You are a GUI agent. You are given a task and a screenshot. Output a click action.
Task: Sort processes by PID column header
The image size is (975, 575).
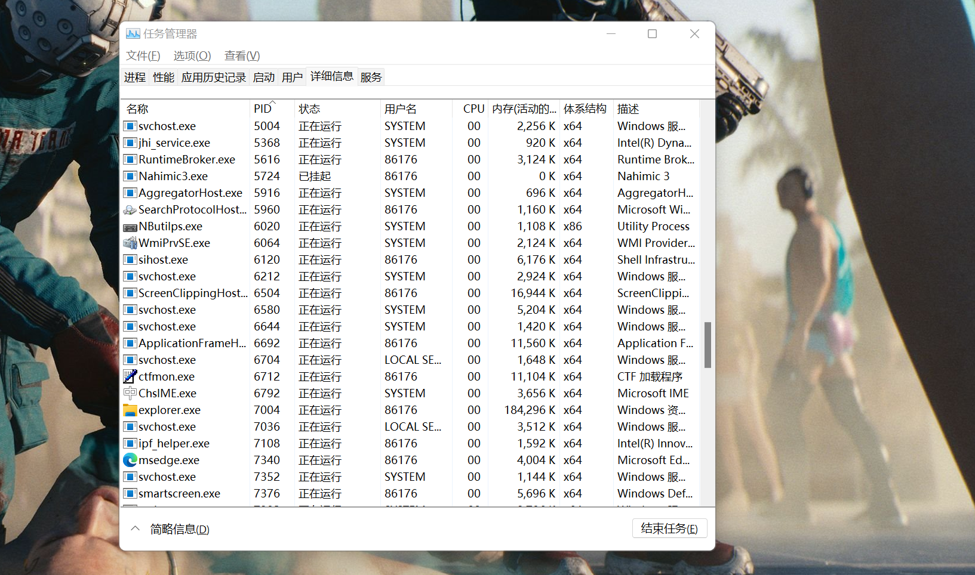pos(263,109)
